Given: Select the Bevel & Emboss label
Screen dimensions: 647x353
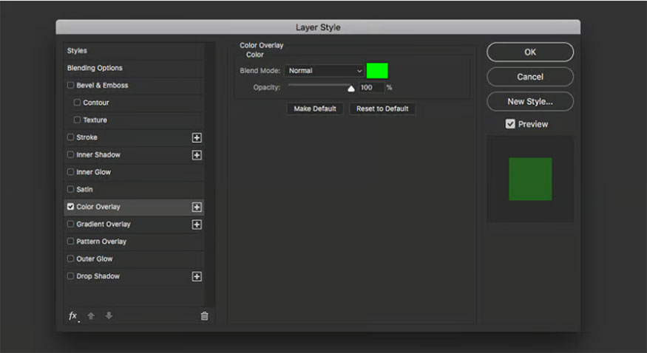Looking at the screenshot, I should [x=102, y=85].
